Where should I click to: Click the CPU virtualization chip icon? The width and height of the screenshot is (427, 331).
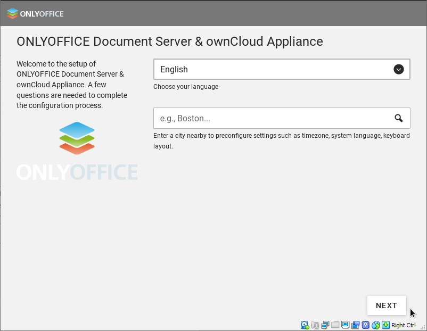pos(365,325)
